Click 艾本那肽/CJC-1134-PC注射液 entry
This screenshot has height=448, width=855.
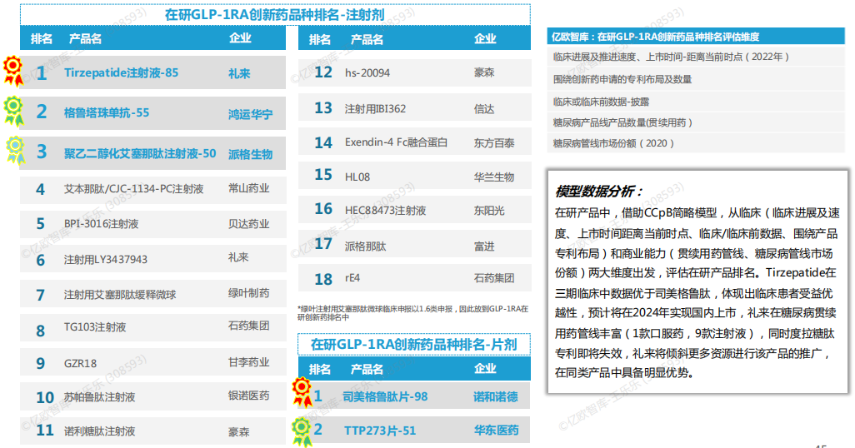[133, 189]
